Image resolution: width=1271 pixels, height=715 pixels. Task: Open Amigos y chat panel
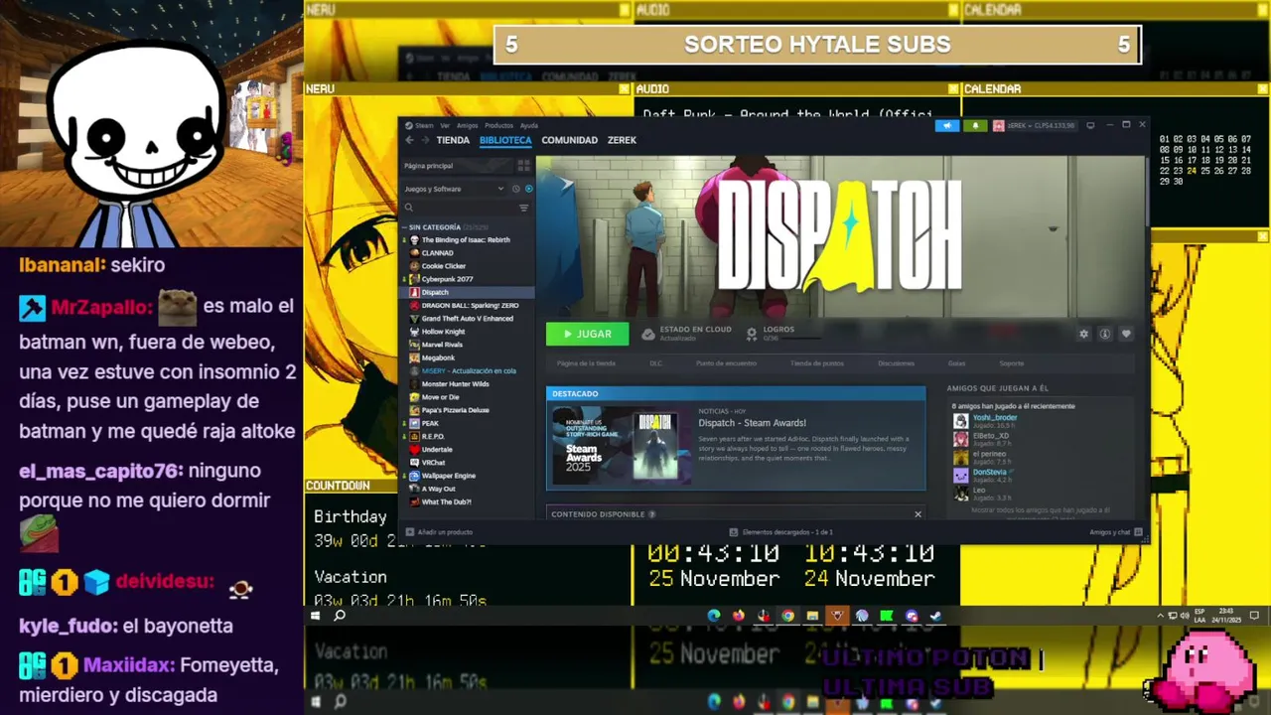coord(1115,532)
